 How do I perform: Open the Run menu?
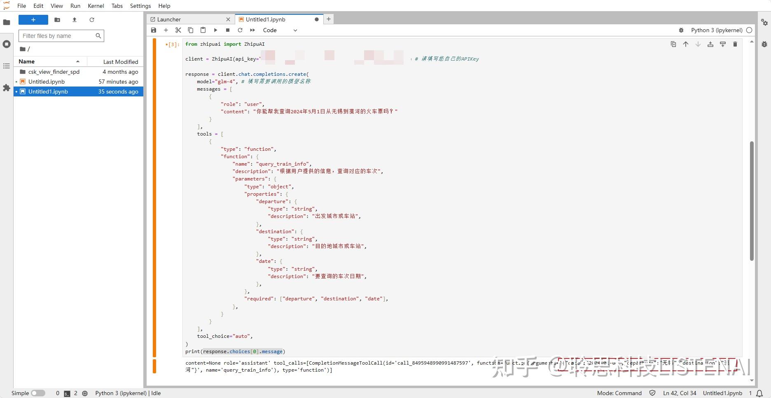pos(75,6)
